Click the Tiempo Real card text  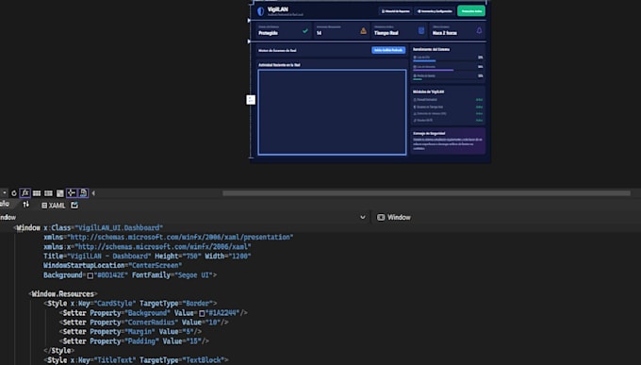[386, 33]
